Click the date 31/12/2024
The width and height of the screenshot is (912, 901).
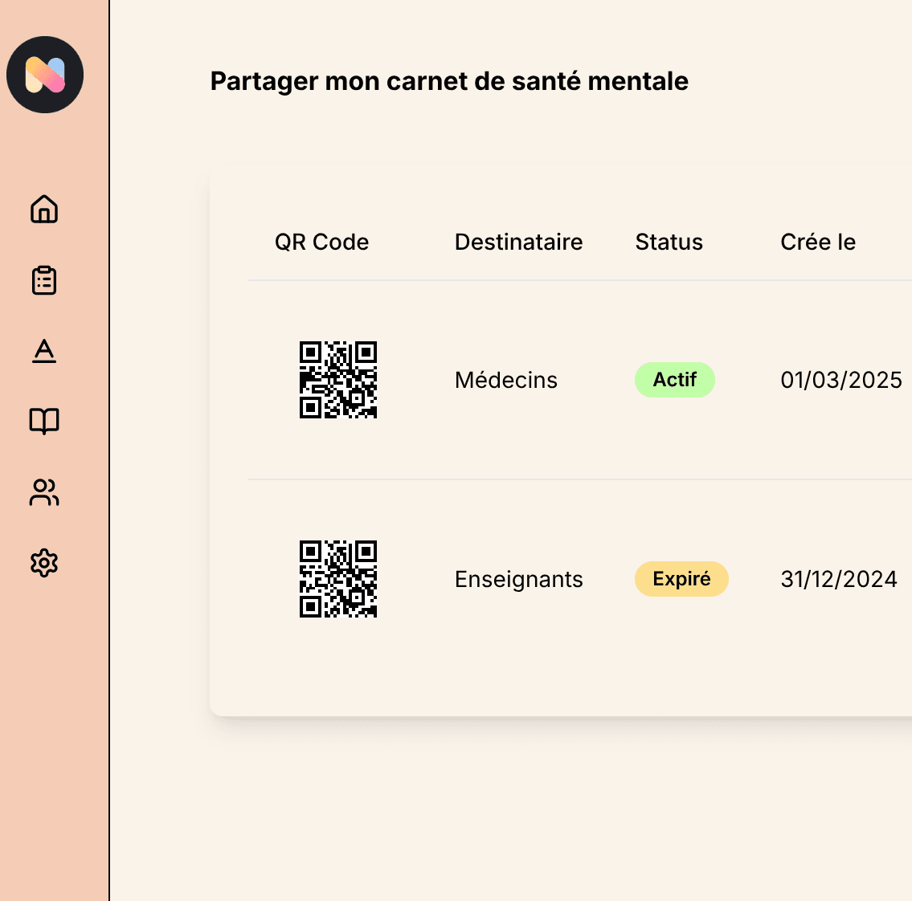[839, 580]
